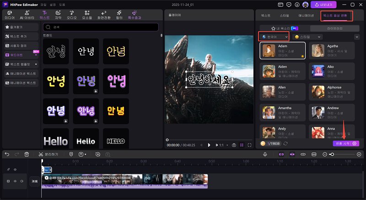Toggle favorite star on Adam voice
The image size is (366, 200).
[302, 56]
